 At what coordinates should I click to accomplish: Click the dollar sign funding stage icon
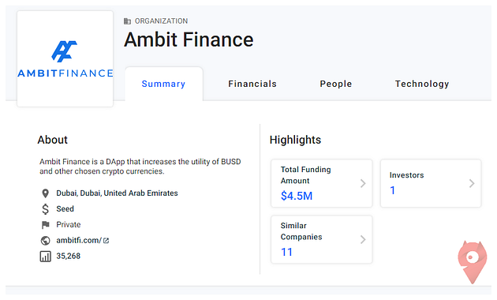pyautogui.click(x=45, y=209)
